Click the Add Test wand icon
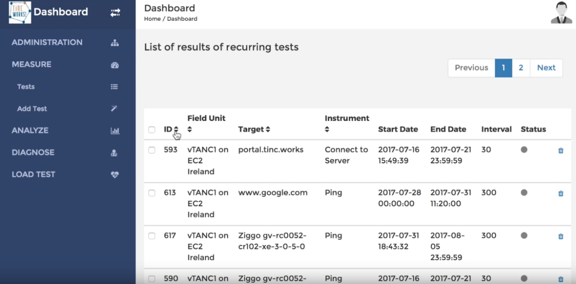576x284 pixels. point(115,109)
